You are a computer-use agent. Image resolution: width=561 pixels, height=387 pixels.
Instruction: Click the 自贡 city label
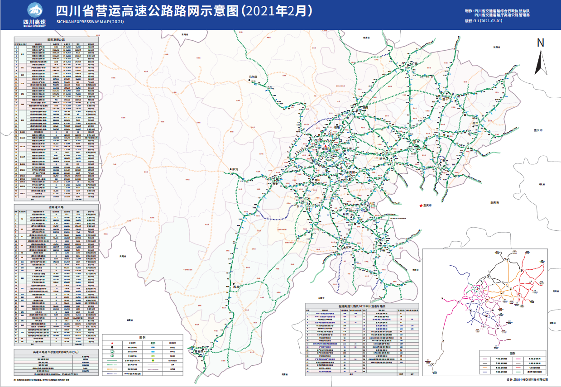click(345, 214)
